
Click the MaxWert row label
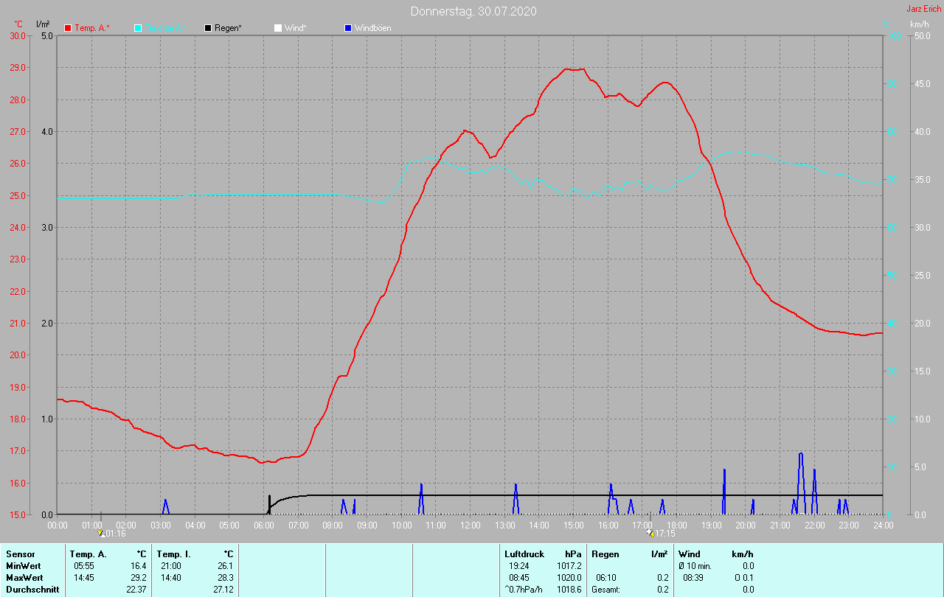point(24,578)
